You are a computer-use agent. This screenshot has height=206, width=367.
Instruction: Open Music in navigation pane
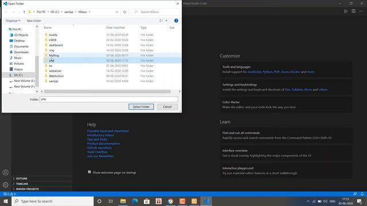point(18,58)
